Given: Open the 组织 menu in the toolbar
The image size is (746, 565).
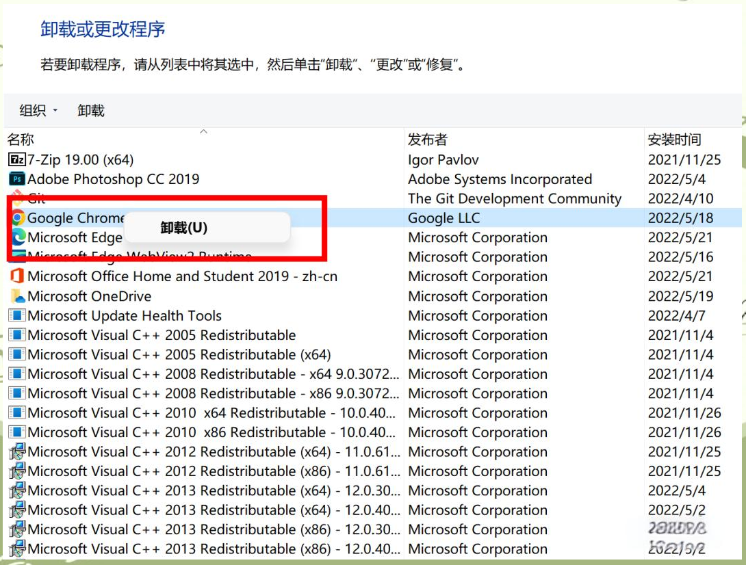Looking at the screenshot, I should pos(37,110).
